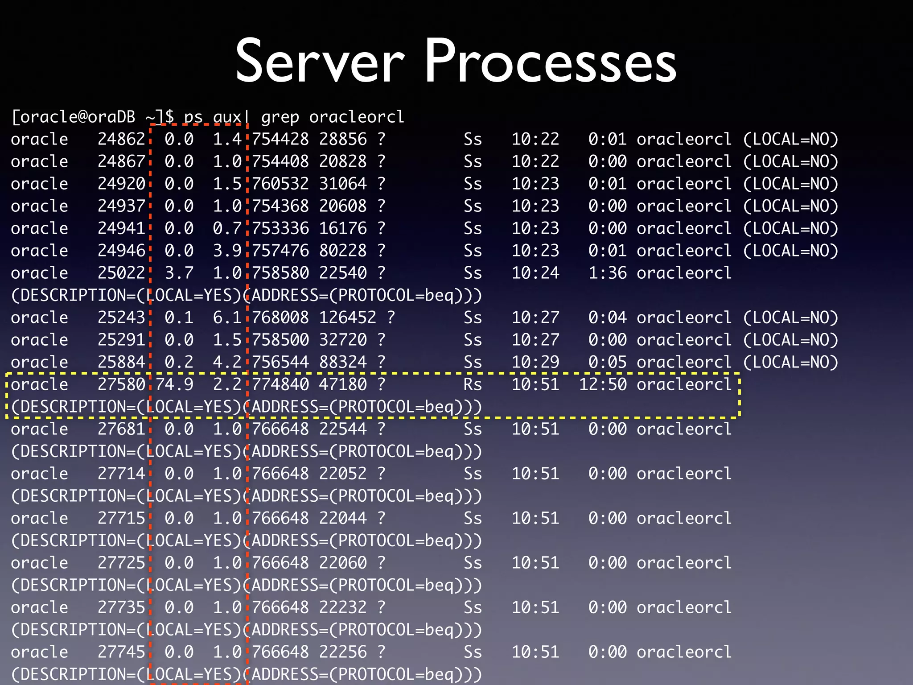Click the VSZ value 760532

point(280,184)
